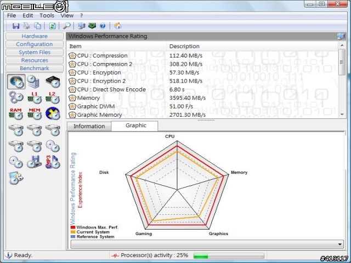Select the Windows logo performance benchmark icon
The image size is (351, 263).
click(x=16, y=82)
